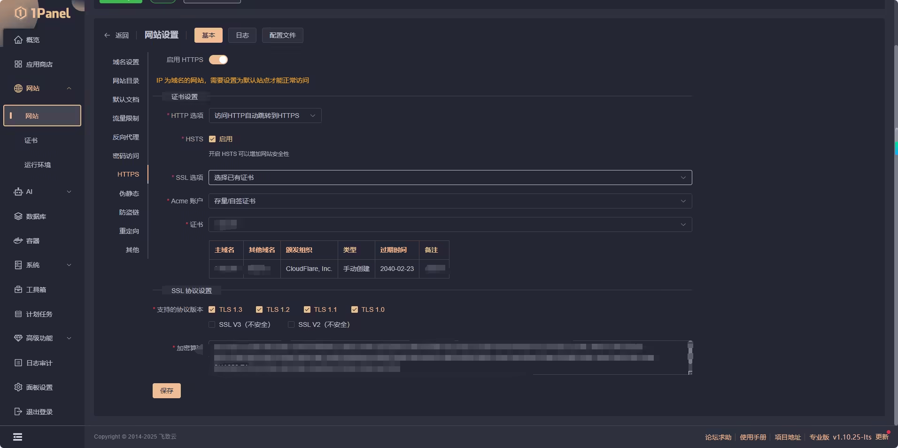This screenshot has height=448, width=898.
Task: Click the 工具箱 toolbox icon
Action: tap(18, 290)
